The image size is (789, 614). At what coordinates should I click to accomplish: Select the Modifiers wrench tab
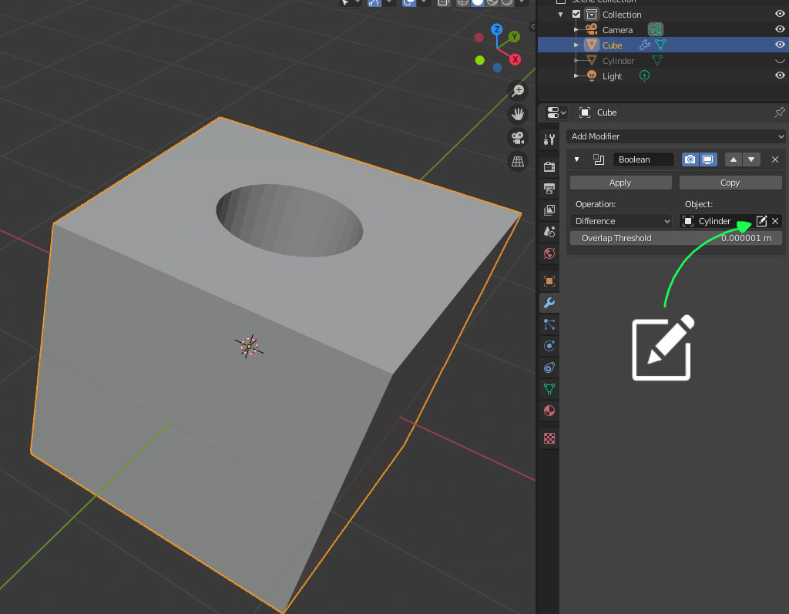(549, 303)
